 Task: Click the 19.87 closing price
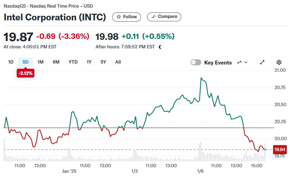tap(19, 37)
